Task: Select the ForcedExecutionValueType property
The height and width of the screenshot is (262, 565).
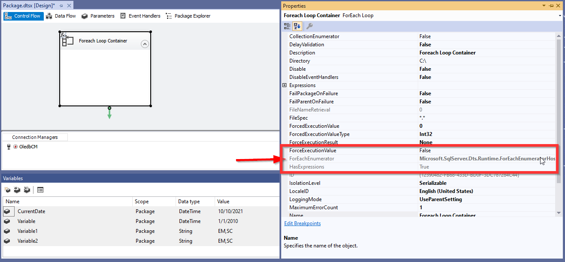Action: (x=421, y=134)
